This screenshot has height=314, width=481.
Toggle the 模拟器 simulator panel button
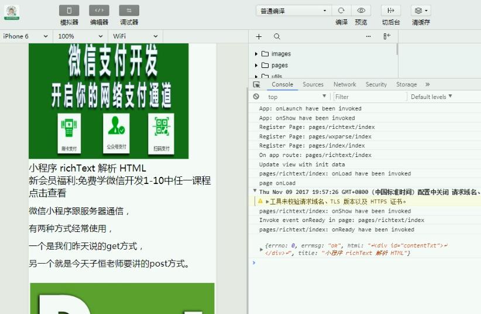(69, 11)
